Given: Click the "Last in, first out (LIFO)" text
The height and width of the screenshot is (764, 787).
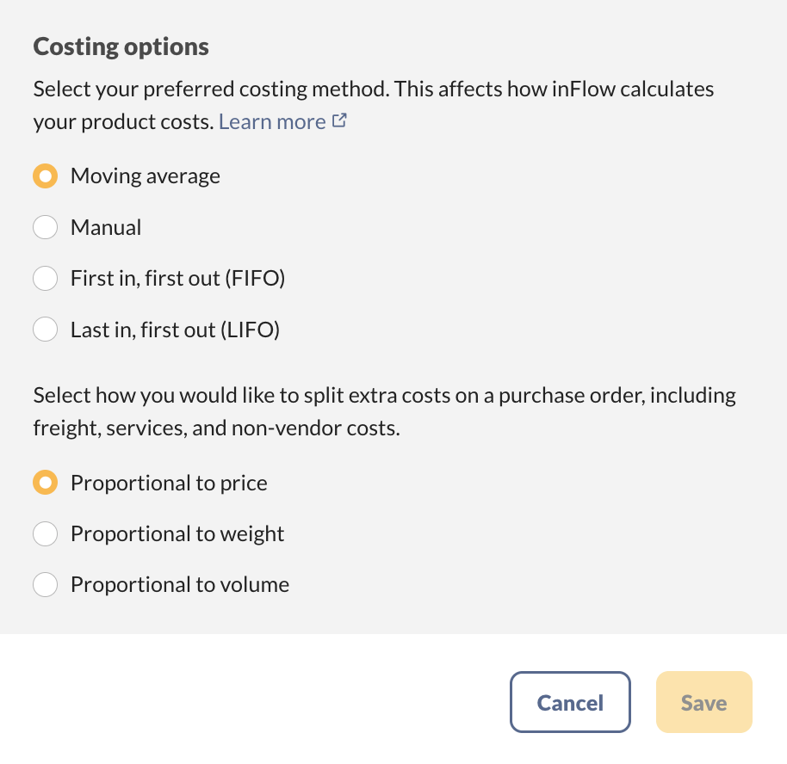Looking at the screenshot, I should [x=176, y=330].
